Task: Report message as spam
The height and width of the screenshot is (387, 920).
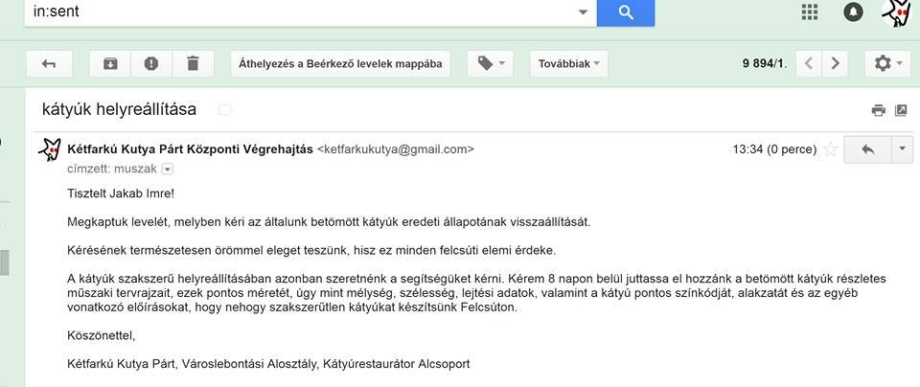Action: [151, 63]
